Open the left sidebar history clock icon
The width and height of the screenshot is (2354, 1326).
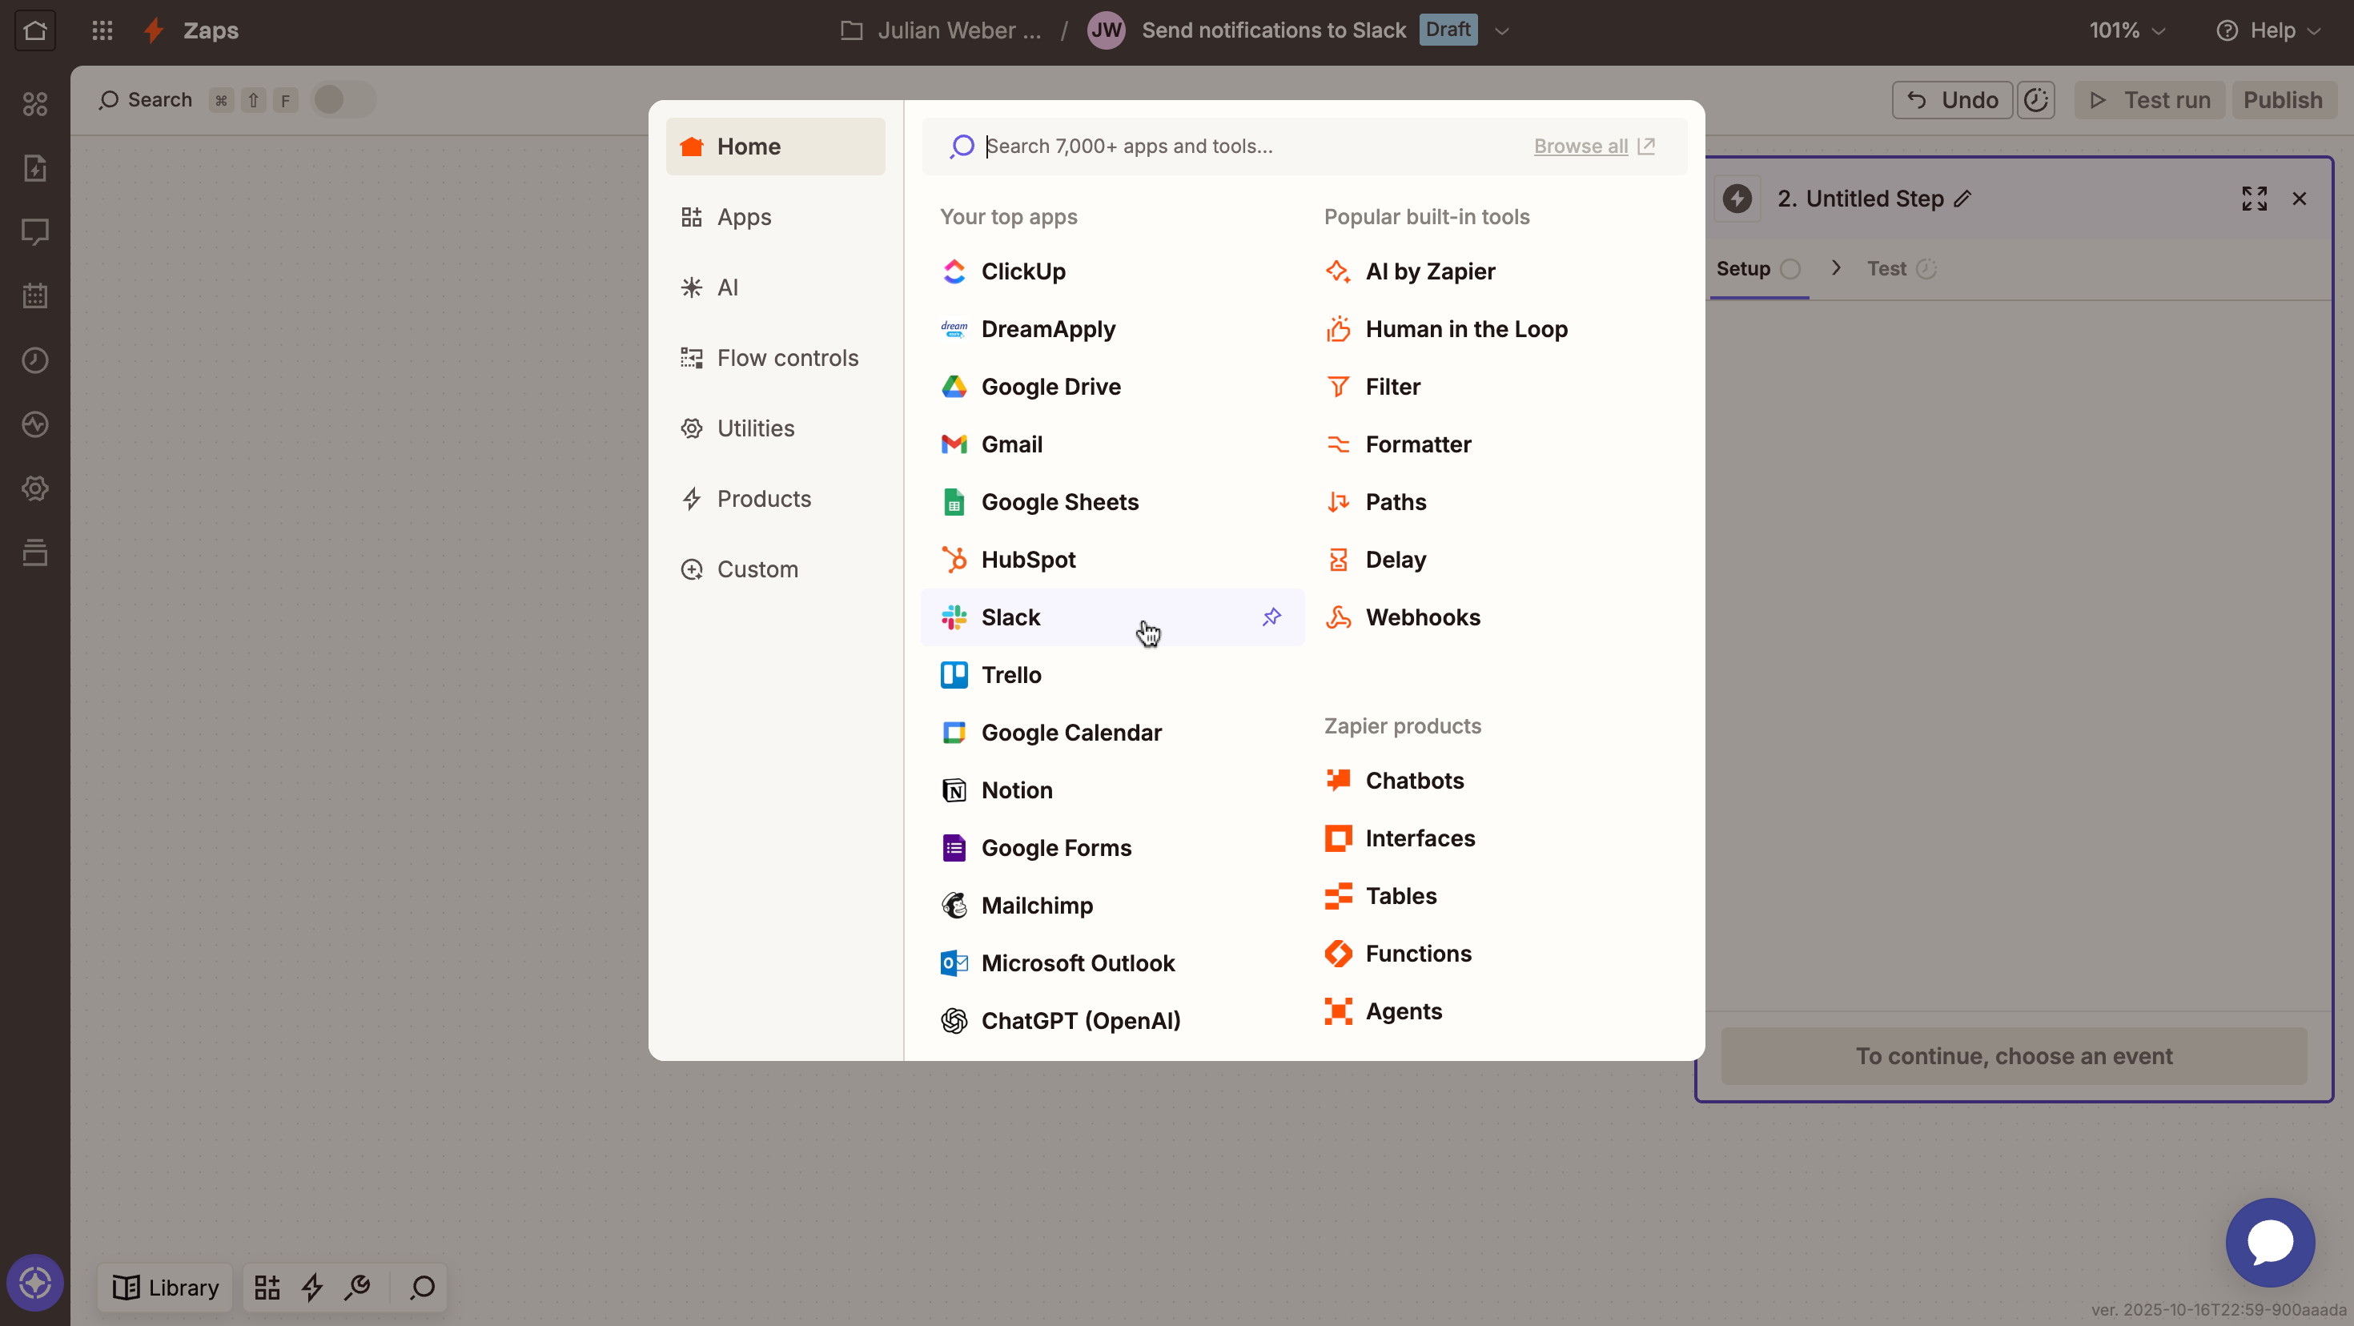[34, 360]
